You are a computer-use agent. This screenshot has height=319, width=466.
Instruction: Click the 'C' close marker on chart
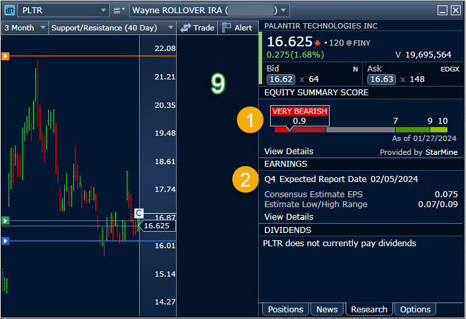click(x=138, y=213)
